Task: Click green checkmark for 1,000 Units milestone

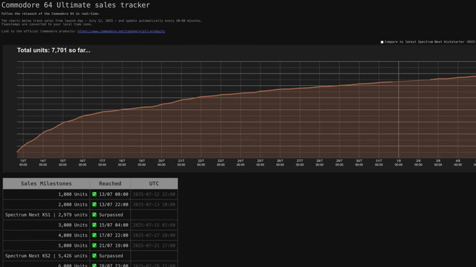Action: click(x=94, y=194)
